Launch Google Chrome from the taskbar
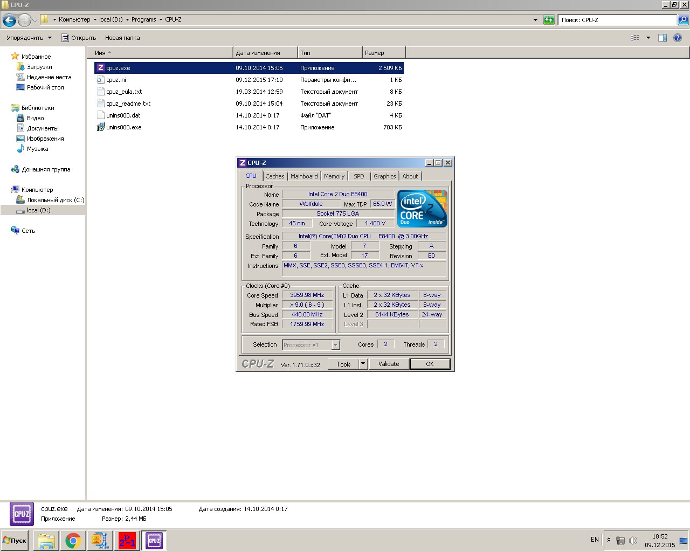Image resolution: width=690 pixels, height=552 pixels. click(x=73, y=540)
